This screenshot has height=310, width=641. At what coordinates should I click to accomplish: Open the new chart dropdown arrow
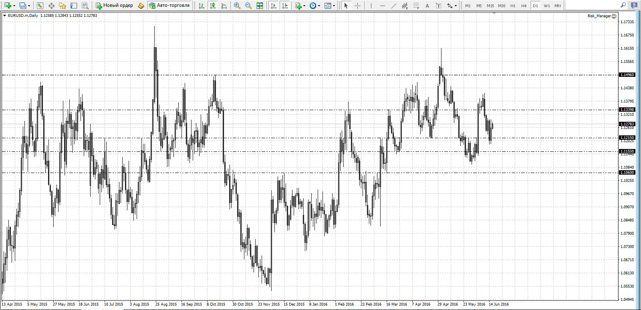point(14,6)
